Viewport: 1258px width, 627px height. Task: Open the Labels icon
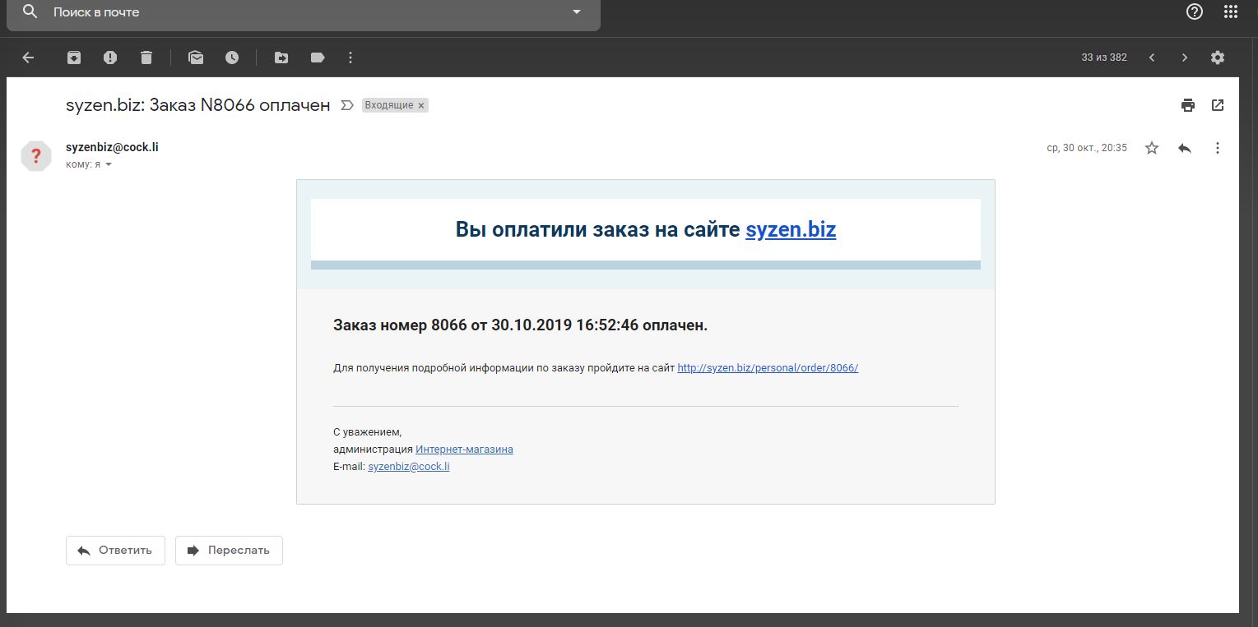point(318,58)
